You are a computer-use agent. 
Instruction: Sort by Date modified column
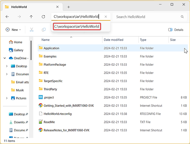[x=114, y=40]
